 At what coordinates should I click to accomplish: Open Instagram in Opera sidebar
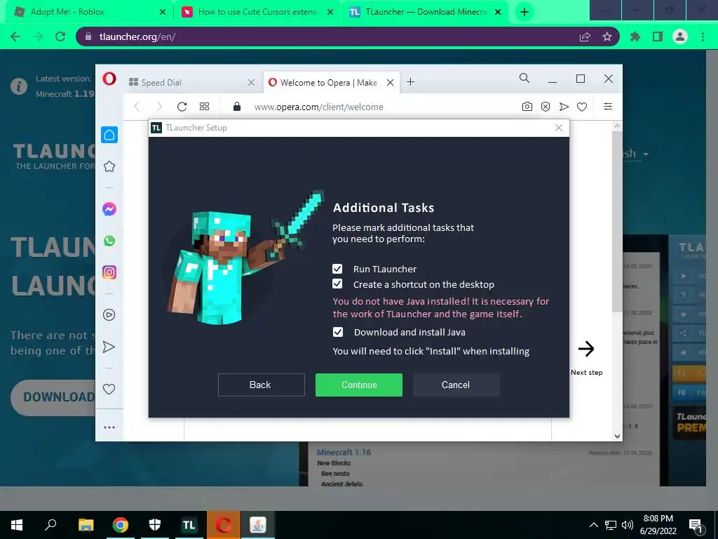coord(109,272)
